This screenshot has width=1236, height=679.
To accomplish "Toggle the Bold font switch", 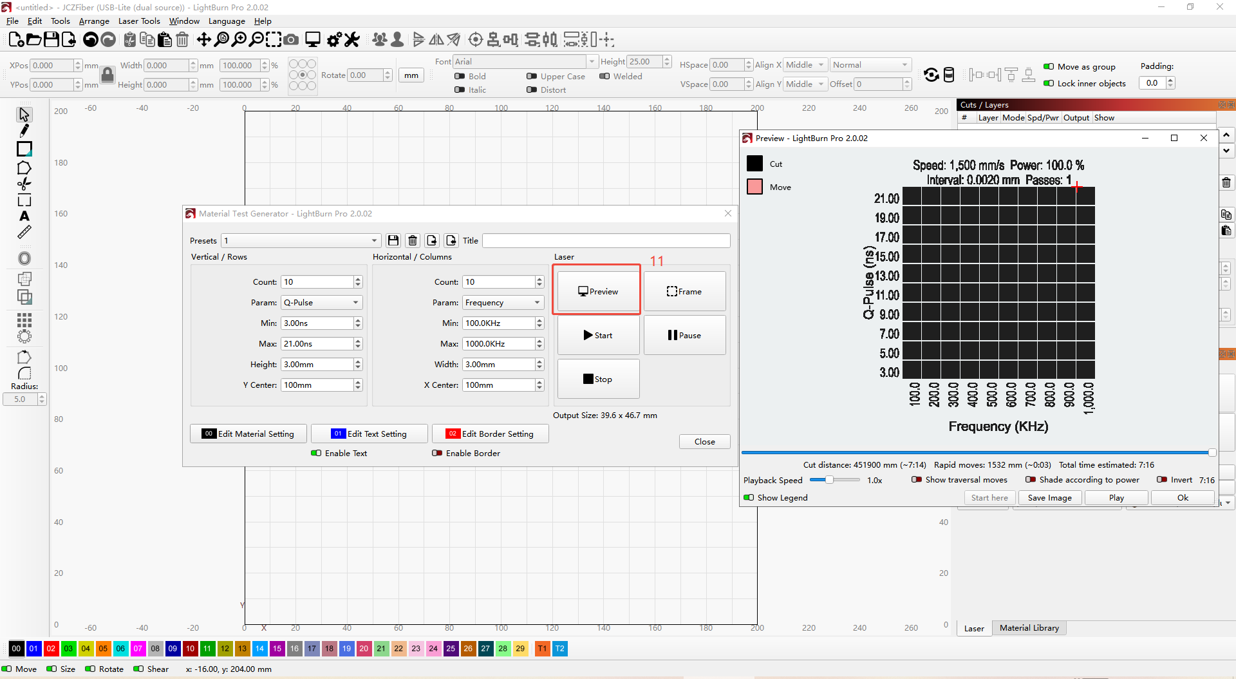I will (460, 76).
